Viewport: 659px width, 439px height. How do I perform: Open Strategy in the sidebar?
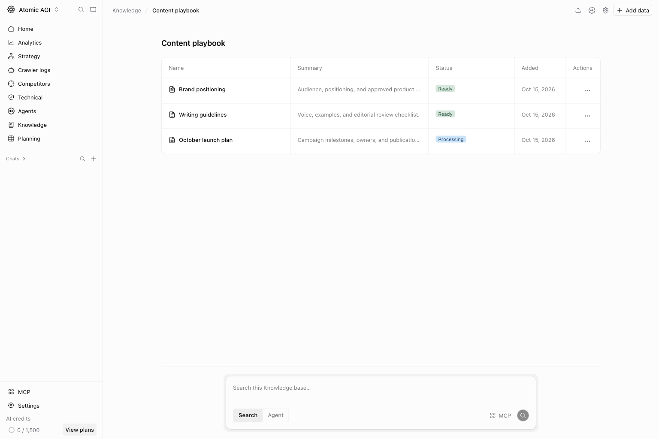[51, 56]
